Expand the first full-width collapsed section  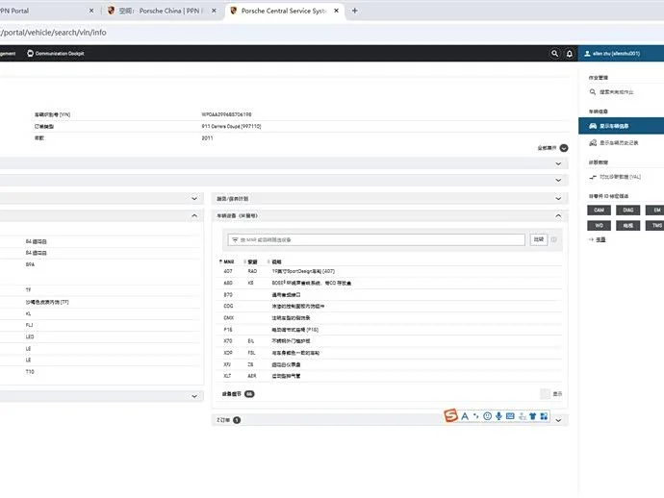(x=558, y=163)
